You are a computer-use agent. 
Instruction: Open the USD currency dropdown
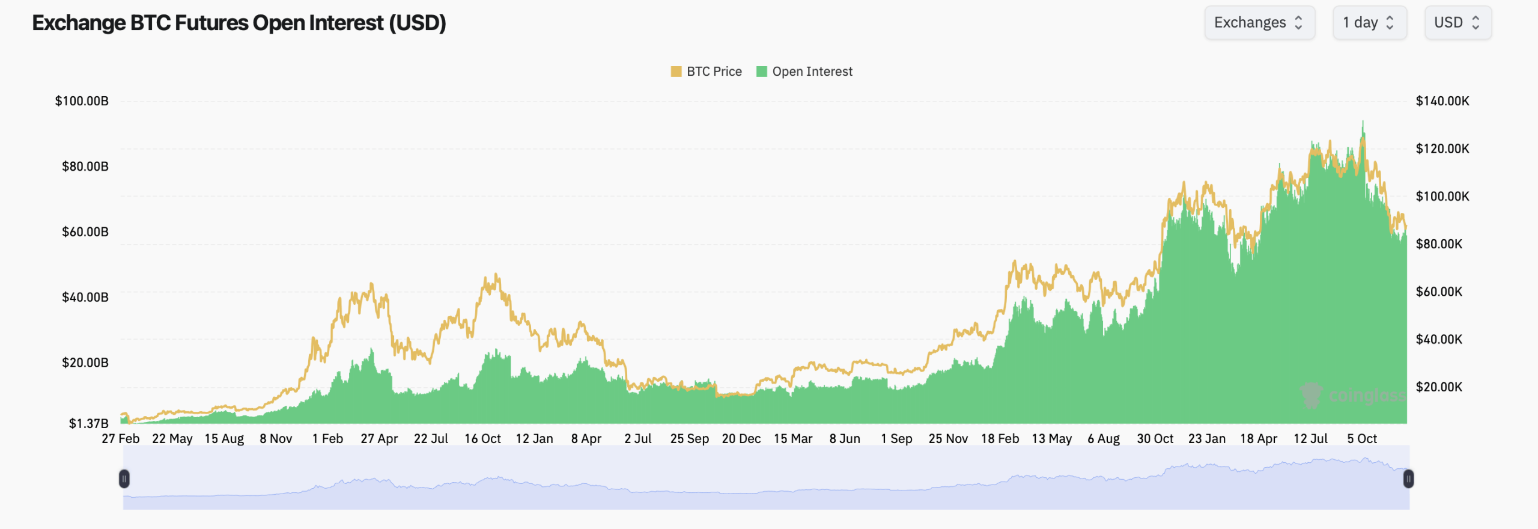[1458, 22]
